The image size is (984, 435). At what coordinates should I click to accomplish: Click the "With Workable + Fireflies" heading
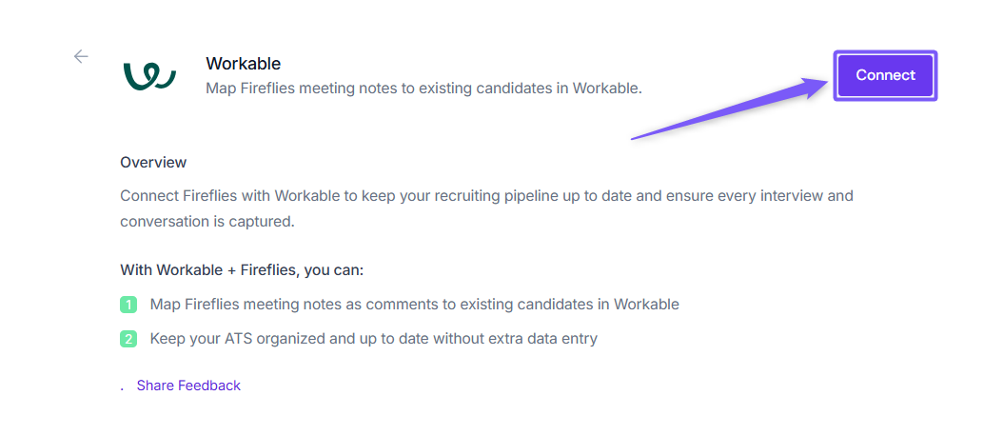tap(242, 269)
